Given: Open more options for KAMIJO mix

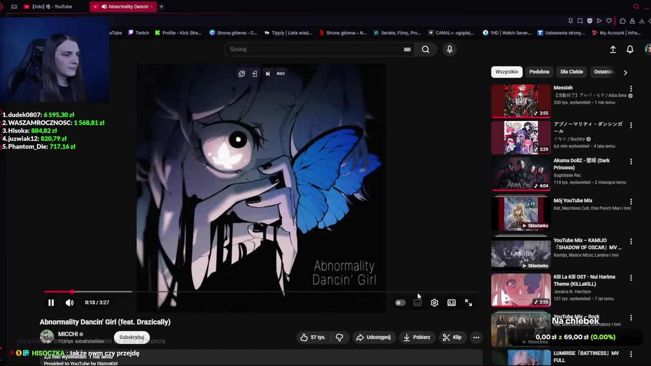Looking at the screenshot, I should pyautogui.click(x=631, y=241).
